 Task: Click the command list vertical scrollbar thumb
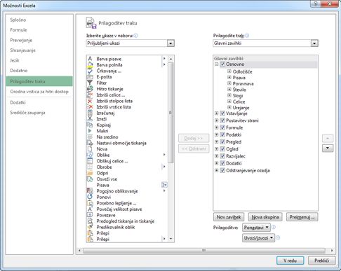coord(170,113)
